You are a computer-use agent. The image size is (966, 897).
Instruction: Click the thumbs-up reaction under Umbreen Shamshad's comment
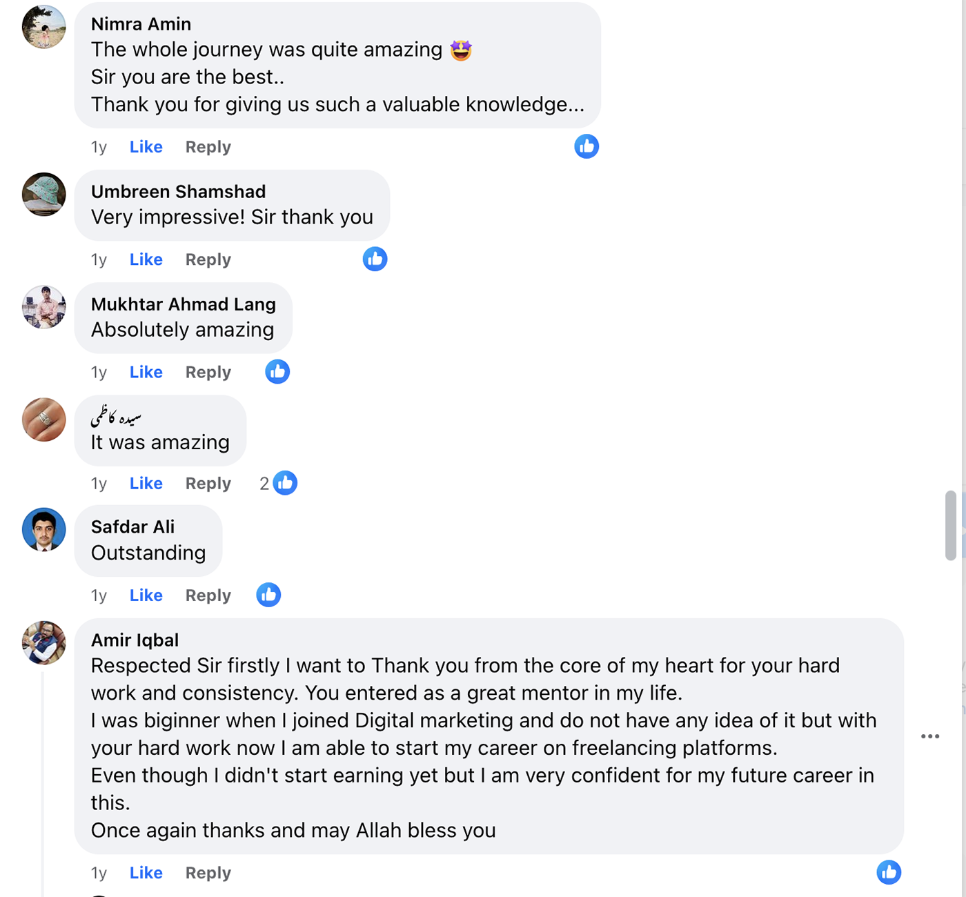[375, 259]
